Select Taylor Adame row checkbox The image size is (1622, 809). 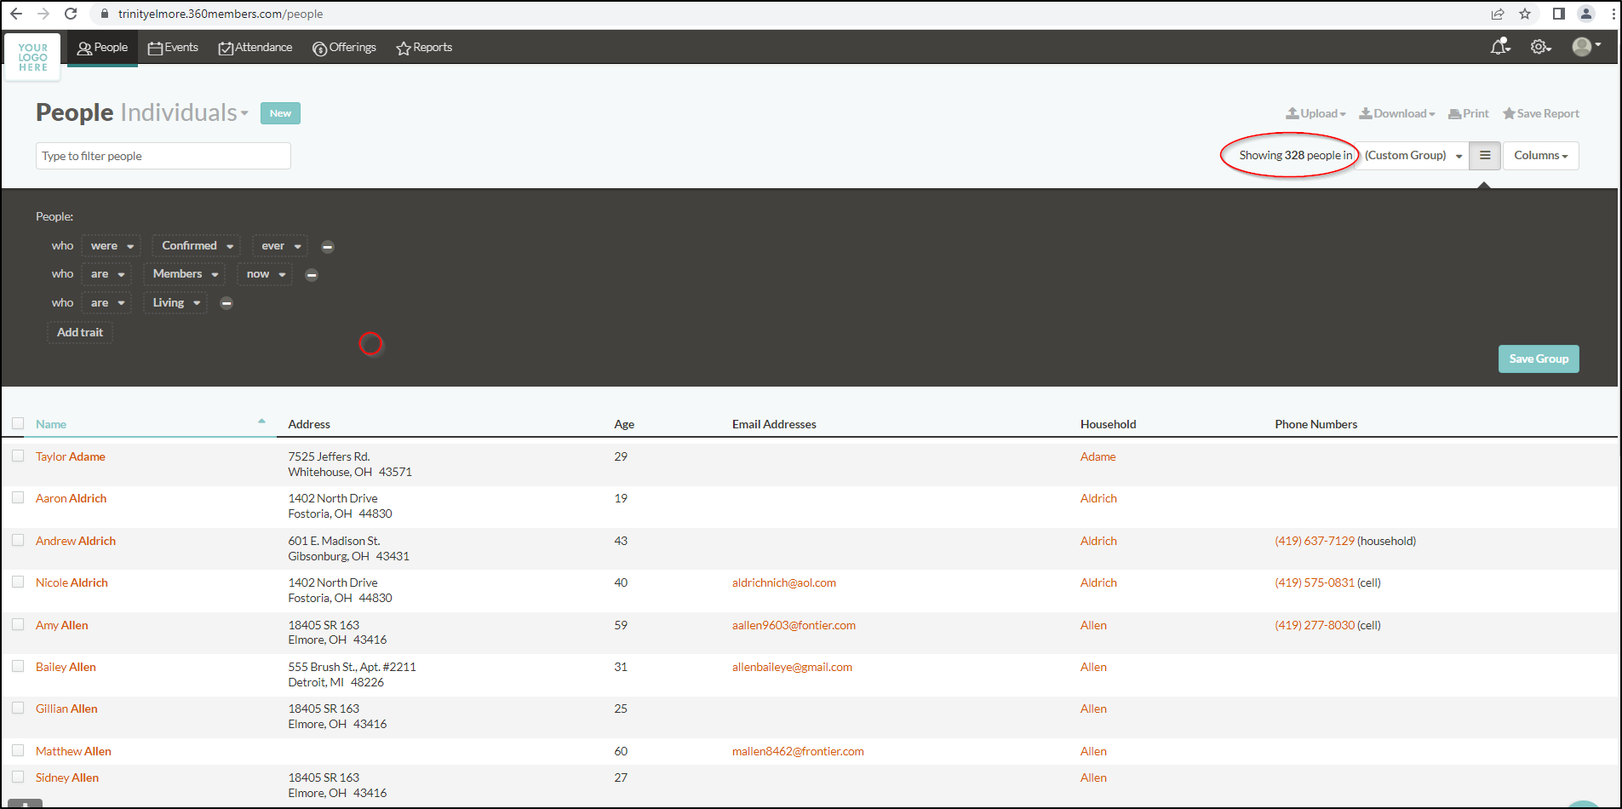tap(18, 456)
